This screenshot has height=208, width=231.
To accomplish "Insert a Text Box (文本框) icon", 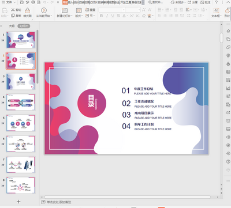I will pos(217,10).
